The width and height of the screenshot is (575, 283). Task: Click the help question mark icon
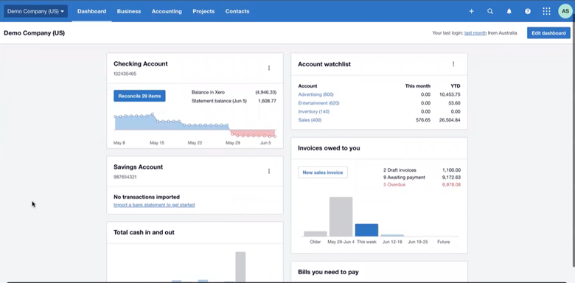tap(528, 11)
